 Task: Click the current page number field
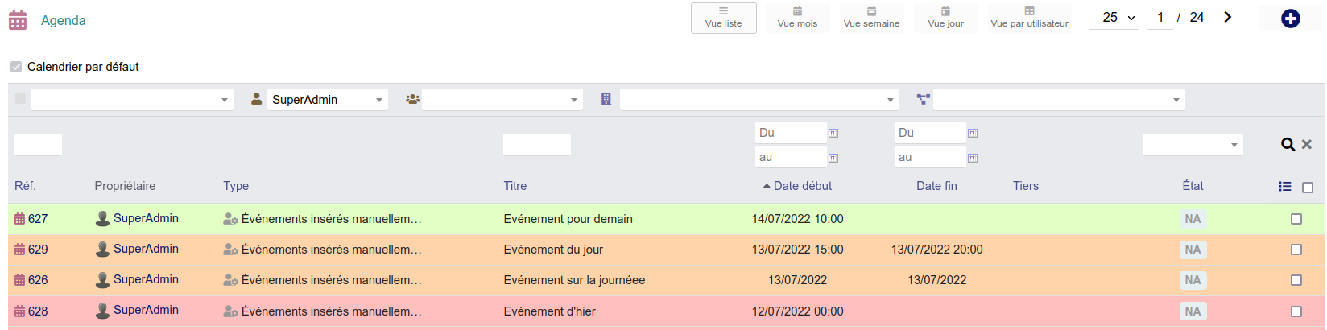tap(1160, 17)
